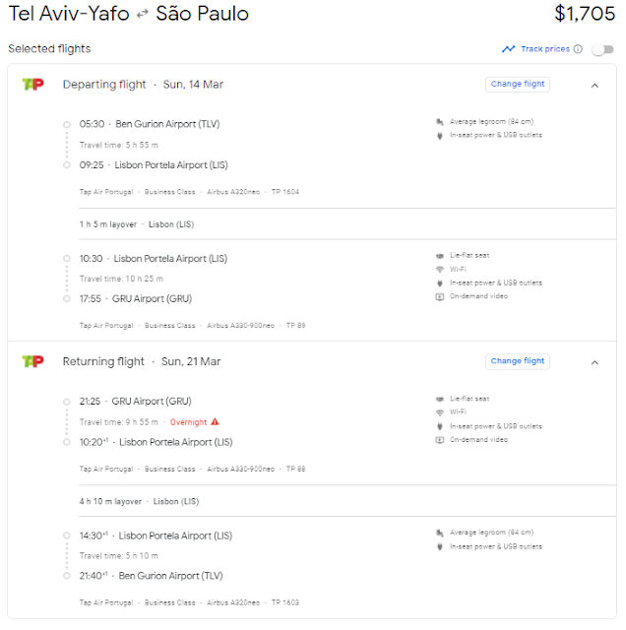Toggle the Track prices switch
The width and height of the screenshot is (626, 630).
coord(602,49)
